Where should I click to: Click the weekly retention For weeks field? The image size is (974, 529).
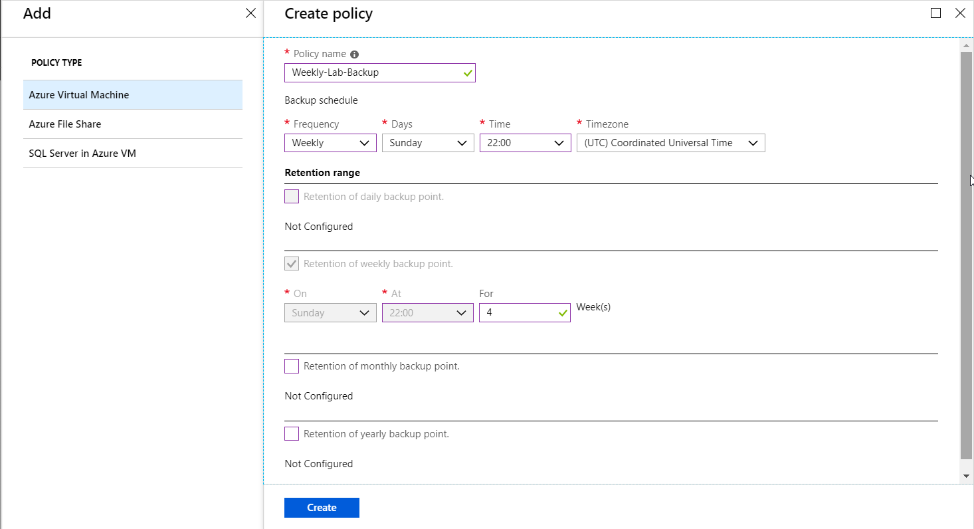[520, 313]
